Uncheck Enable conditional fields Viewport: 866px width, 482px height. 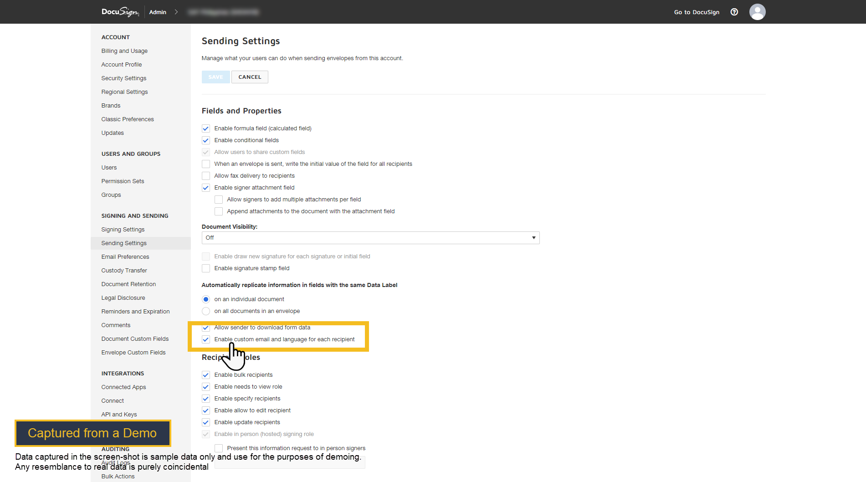206,140
